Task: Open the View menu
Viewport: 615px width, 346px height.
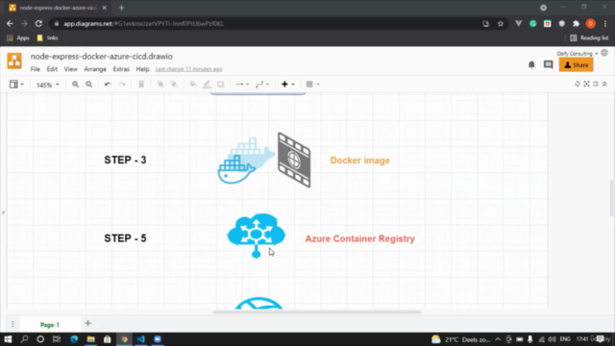Action: 70,69
